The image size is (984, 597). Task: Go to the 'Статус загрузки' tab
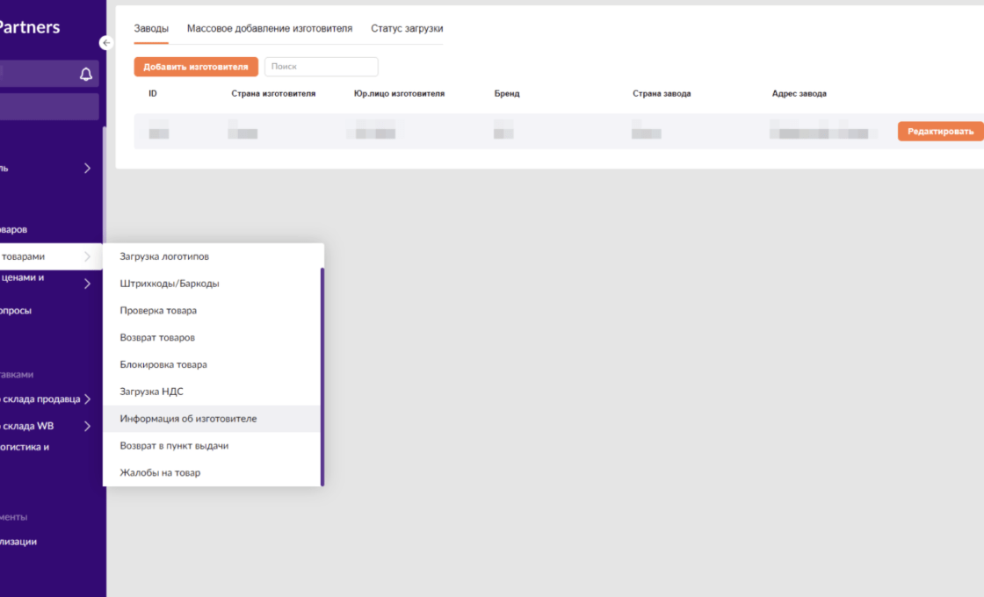[407, 29]
